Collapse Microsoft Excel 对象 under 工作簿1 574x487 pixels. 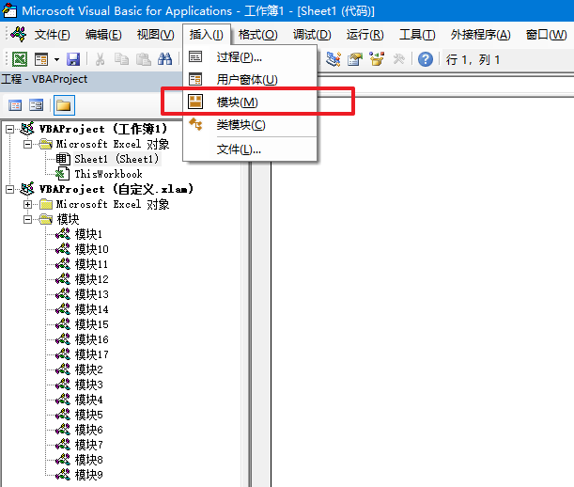tap(28, 144)
